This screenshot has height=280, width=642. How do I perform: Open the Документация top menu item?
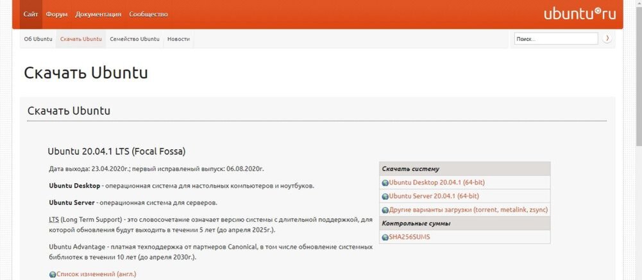[x=98, y=14]
